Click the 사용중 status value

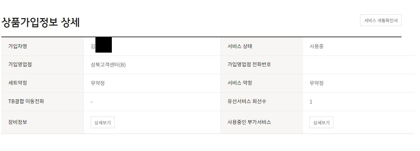(316, 46)
